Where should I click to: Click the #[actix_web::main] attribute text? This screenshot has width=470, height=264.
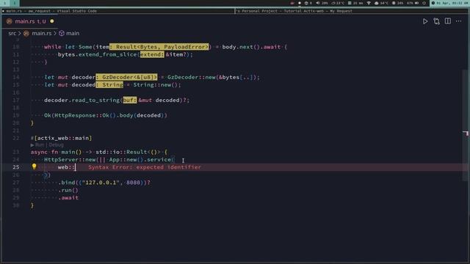coord(61,138)
